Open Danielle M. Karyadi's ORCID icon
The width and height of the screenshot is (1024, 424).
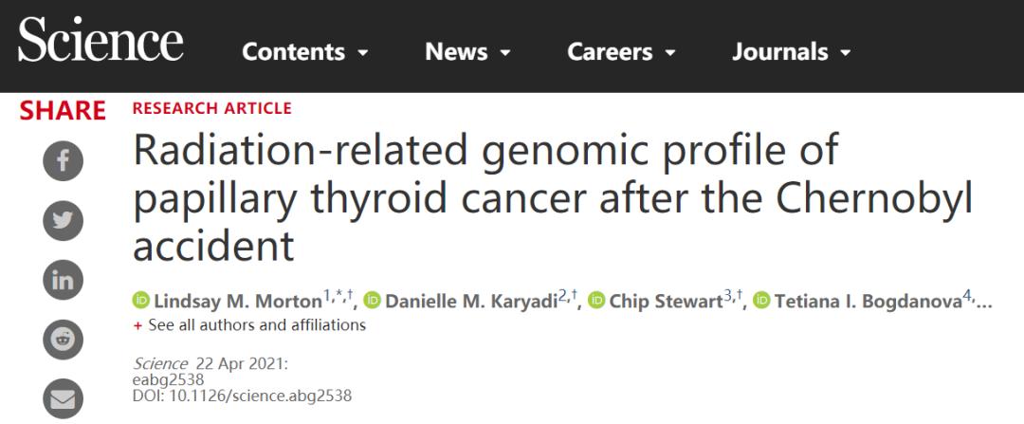(371, 302)
